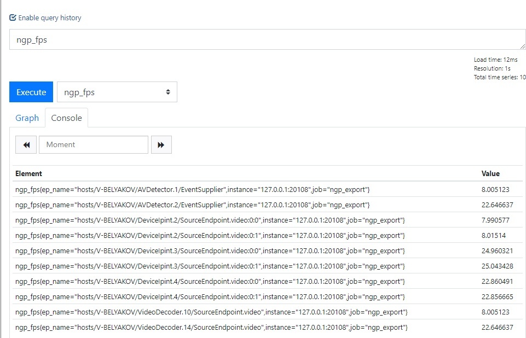Click the 25.043428 value cell
Viewport: 526px width, 338px height.
498,266
